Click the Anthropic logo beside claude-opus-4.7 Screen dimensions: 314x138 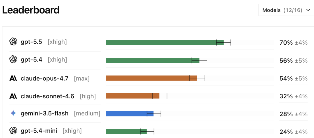coord(13,79)
